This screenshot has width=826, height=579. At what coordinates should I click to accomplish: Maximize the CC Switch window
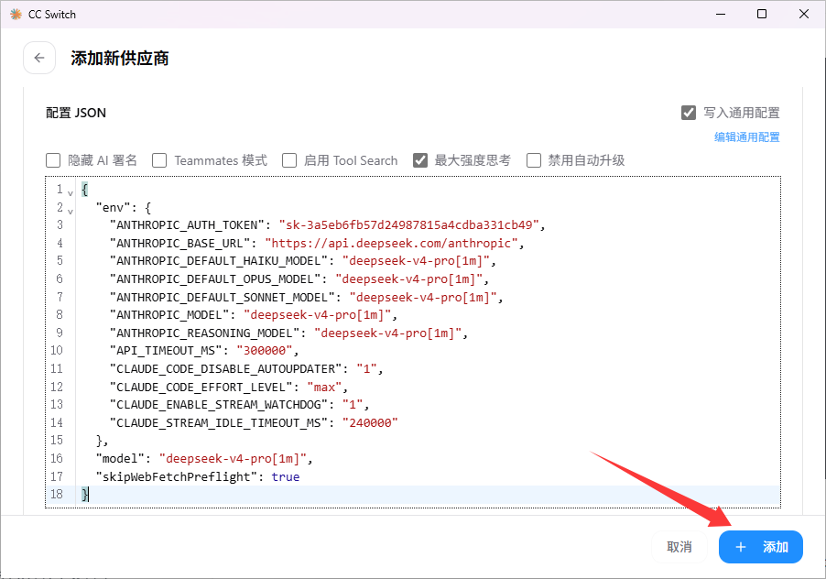[x=762, y=15]
